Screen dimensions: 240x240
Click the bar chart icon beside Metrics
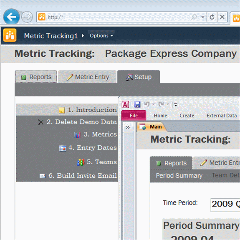click(x=78, y=135)
